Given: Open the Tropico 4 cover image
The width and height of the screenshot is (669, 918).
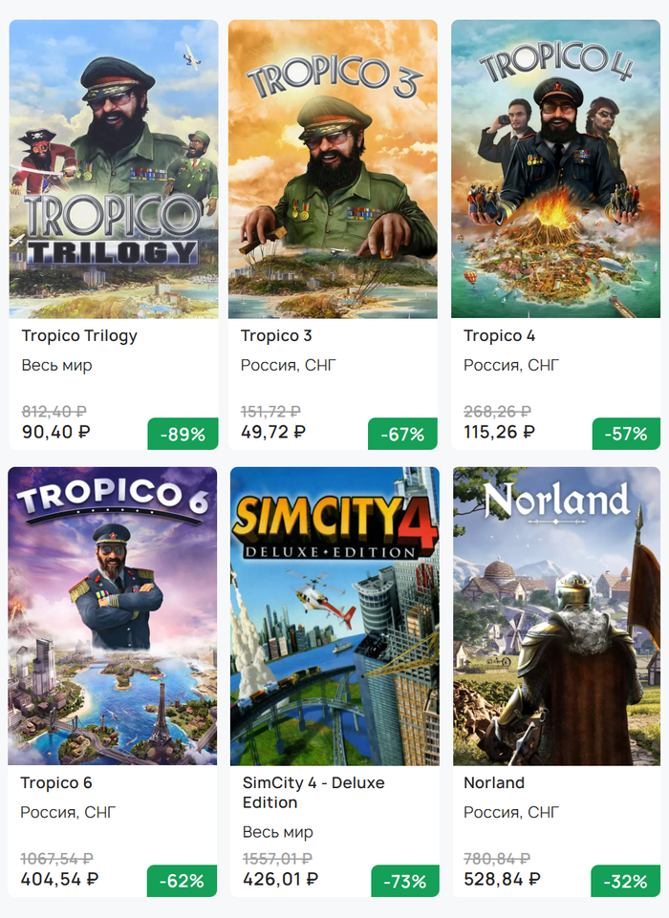Looking at the screenshot, I should pos(555,169).
